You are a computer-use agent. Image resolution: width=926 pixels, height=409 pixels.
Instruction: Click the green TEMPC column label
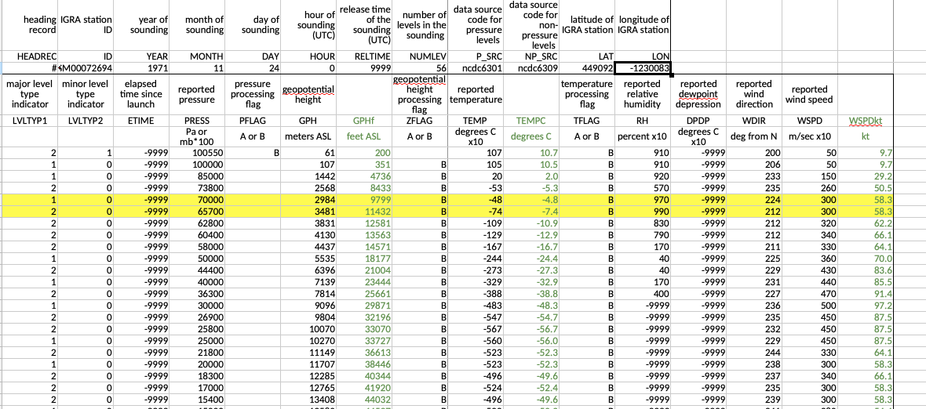click(x=533, y=121)
